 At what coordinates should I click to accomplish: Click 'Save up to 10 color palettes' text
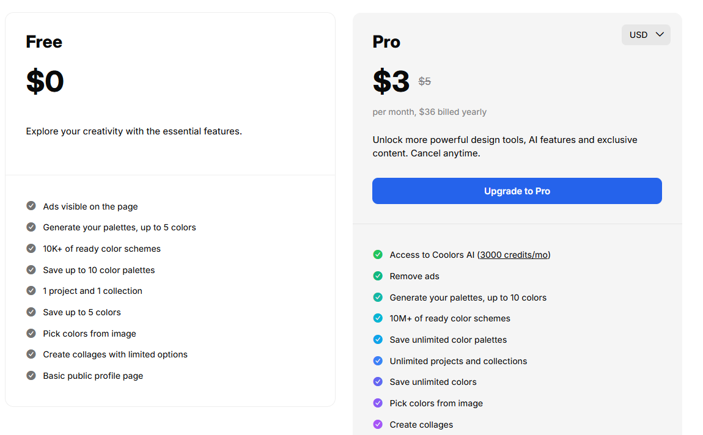pyautogui.click(x=98, y=270)
